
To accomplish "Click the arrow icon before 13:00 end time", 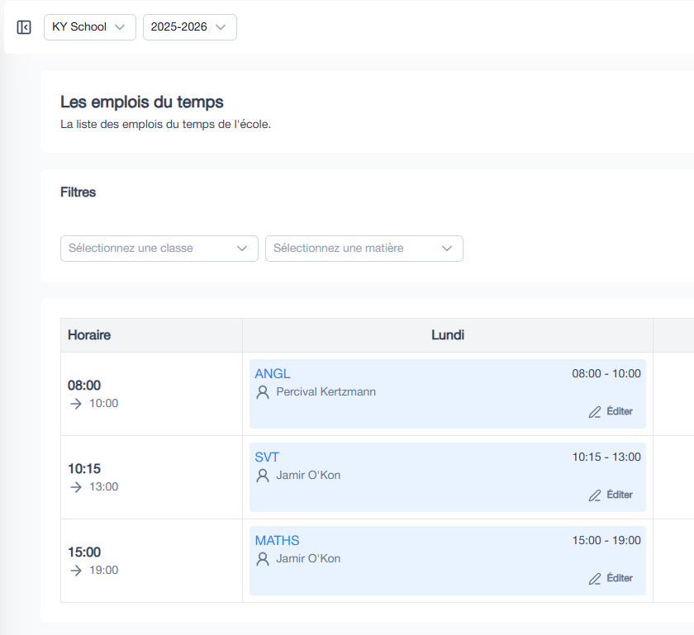I will point(75,486).
